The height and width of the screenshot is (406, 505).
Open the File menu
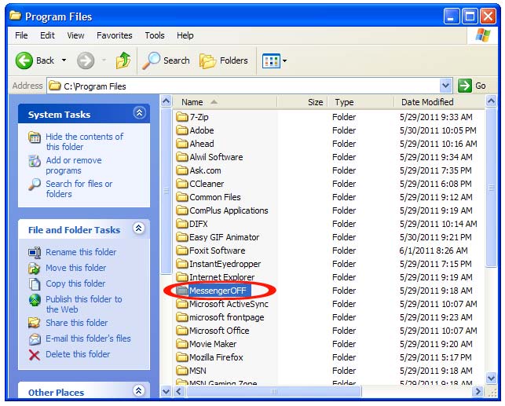[x=21, y=35]
